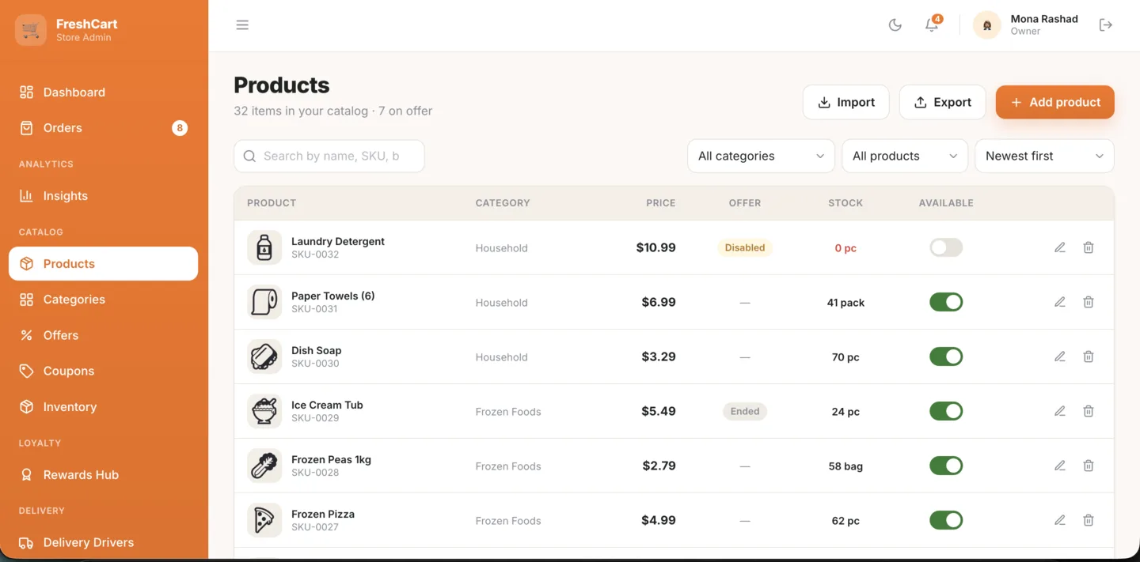Turn off Dish Soap availability switch
The width and height of the screenshot is (1140, 562).
click(946, 356)
